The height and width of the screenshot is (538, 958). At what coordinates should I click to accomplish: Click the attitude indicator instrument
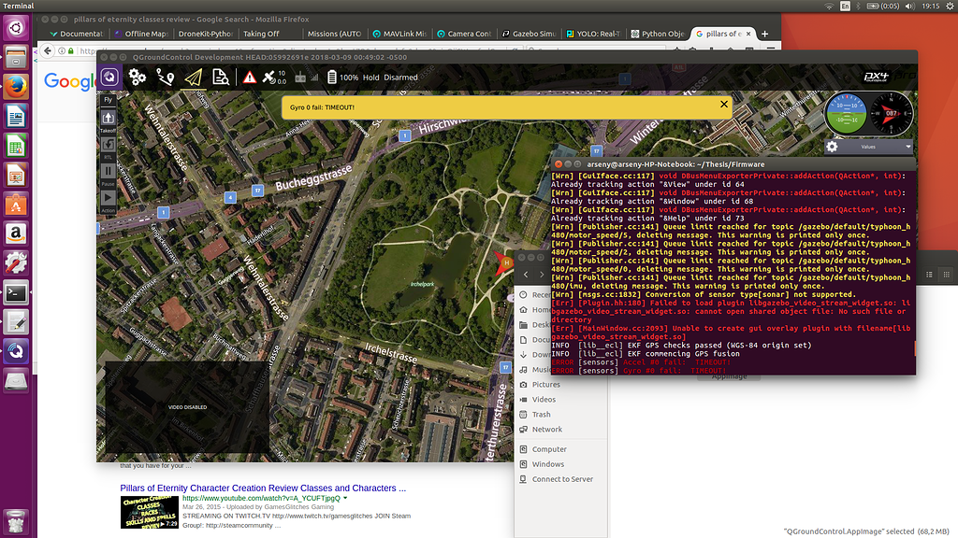coord(847,113)
